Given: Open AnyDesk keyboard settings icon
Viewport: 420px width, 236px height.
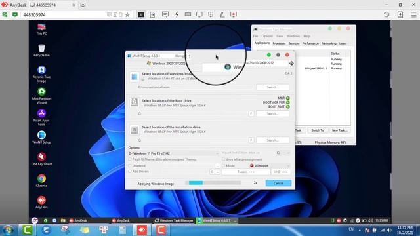Looking at the screenshot, I should [188, 14].
